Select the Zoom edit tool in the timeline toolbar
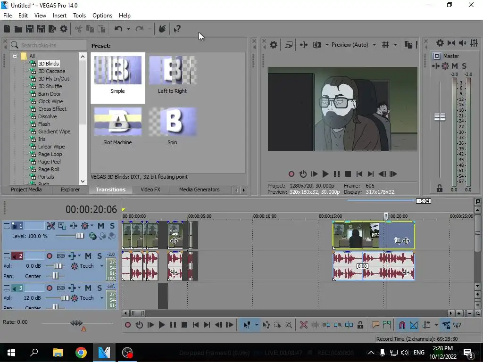 (x=289, y=325)
